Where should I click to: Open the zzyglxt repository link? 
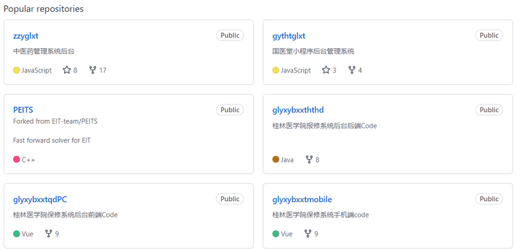click(x=26, y=36)
